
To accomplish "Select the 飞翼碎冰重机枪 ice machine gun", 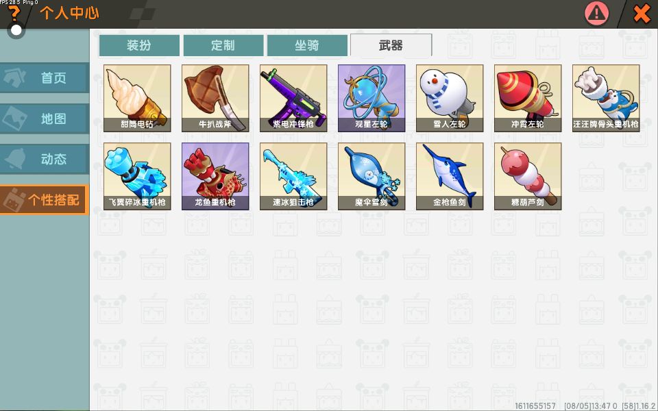I will (137, 176).
